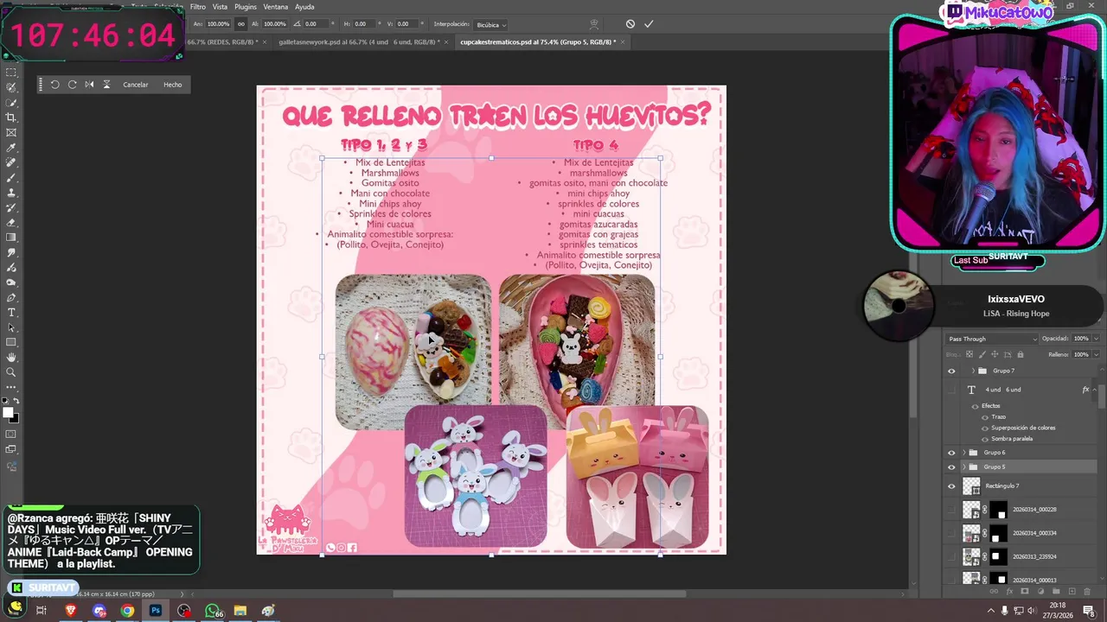This screenshot has width=1107, height=622.
Task: Open the Filtro menu
Action: [198, 7]
